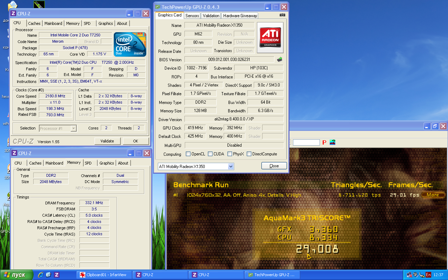Click the folder desktop icon at top left
This screenshot has width=448, height=280.
click(x=12, y=6)
